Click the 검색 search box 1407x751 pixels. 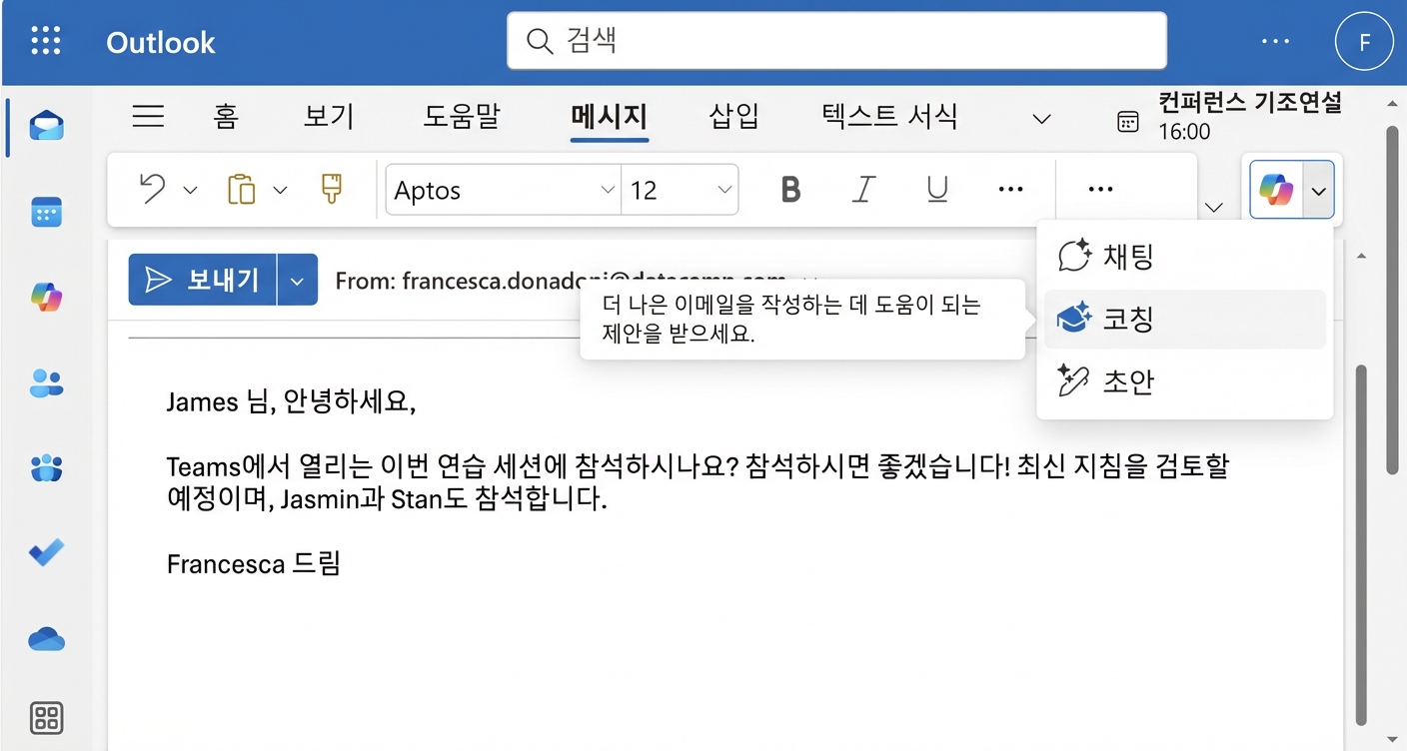pyautogui.click(x=836, y=41)
